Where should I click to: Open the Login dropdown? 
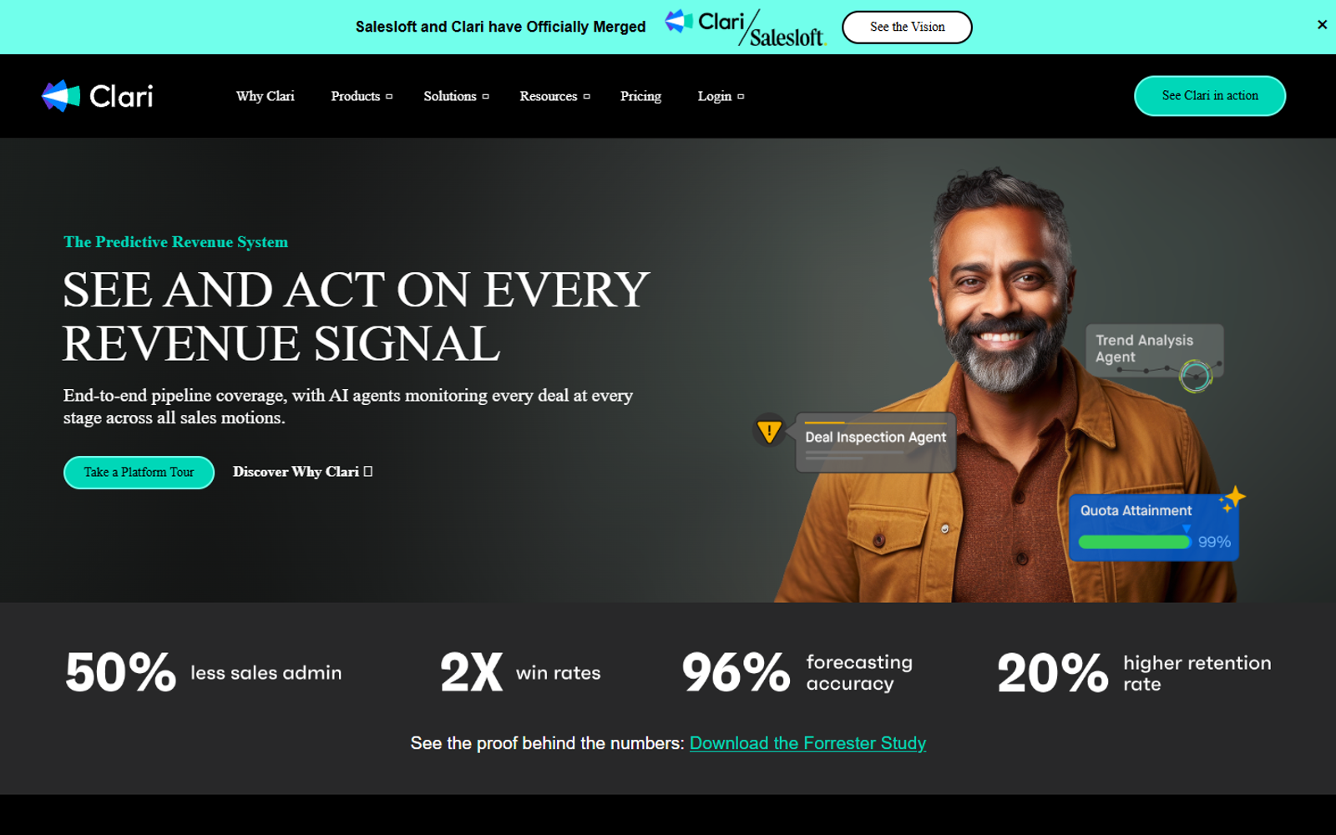721,96
